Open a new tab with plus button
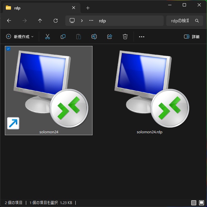The width and height of the screenshot is (207, 207). [88, 8]
